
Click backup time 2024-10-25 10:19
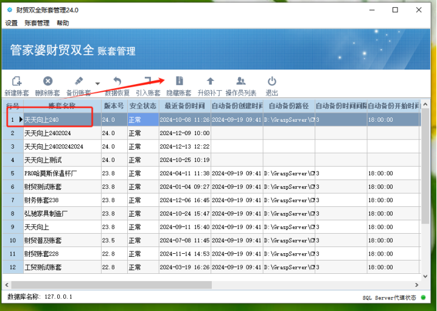(184, 160)
